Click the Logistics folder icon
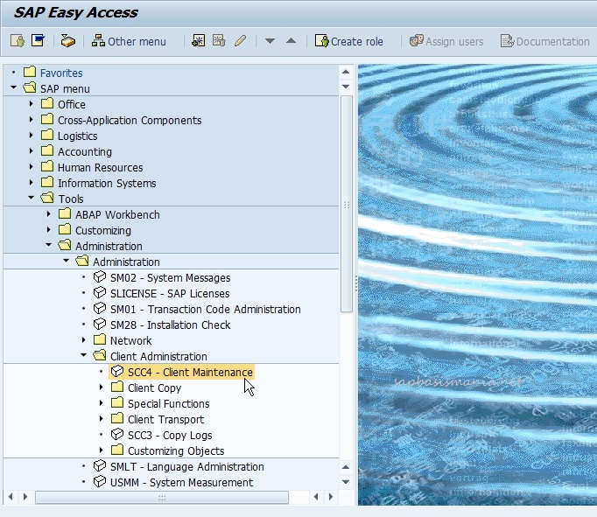 47,135
